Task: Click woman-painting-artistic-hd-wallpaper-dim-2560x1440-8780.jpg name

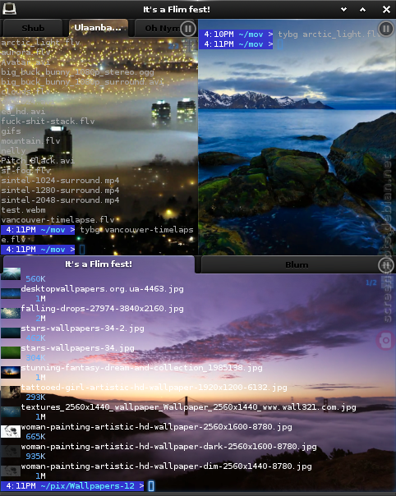Action: click(x=167, y=466)
